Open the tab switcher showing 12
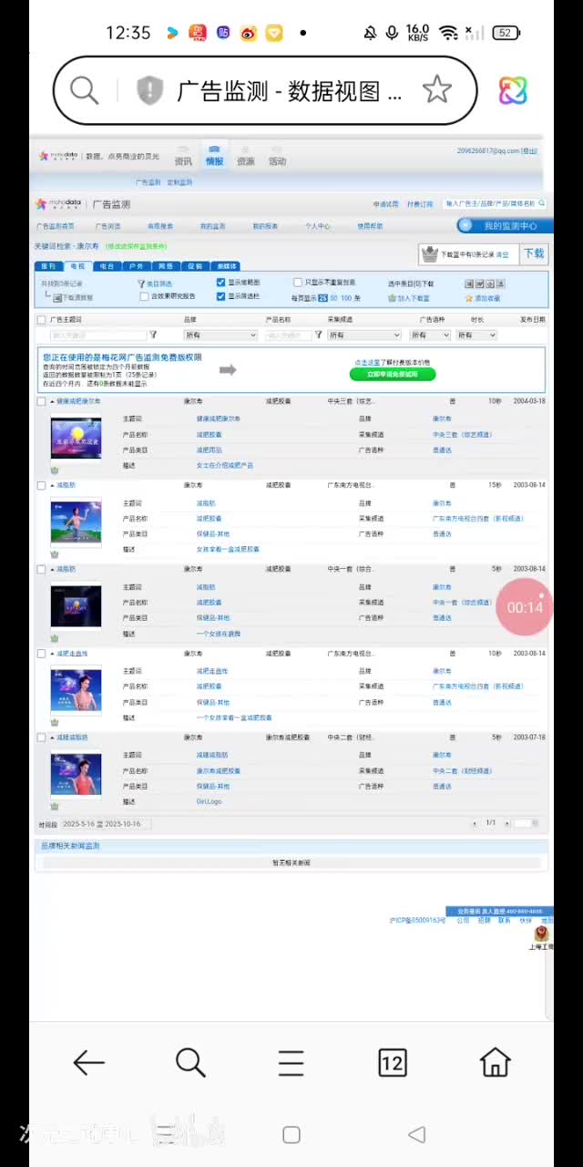 pyautogui.click(x=392, y=1062)
